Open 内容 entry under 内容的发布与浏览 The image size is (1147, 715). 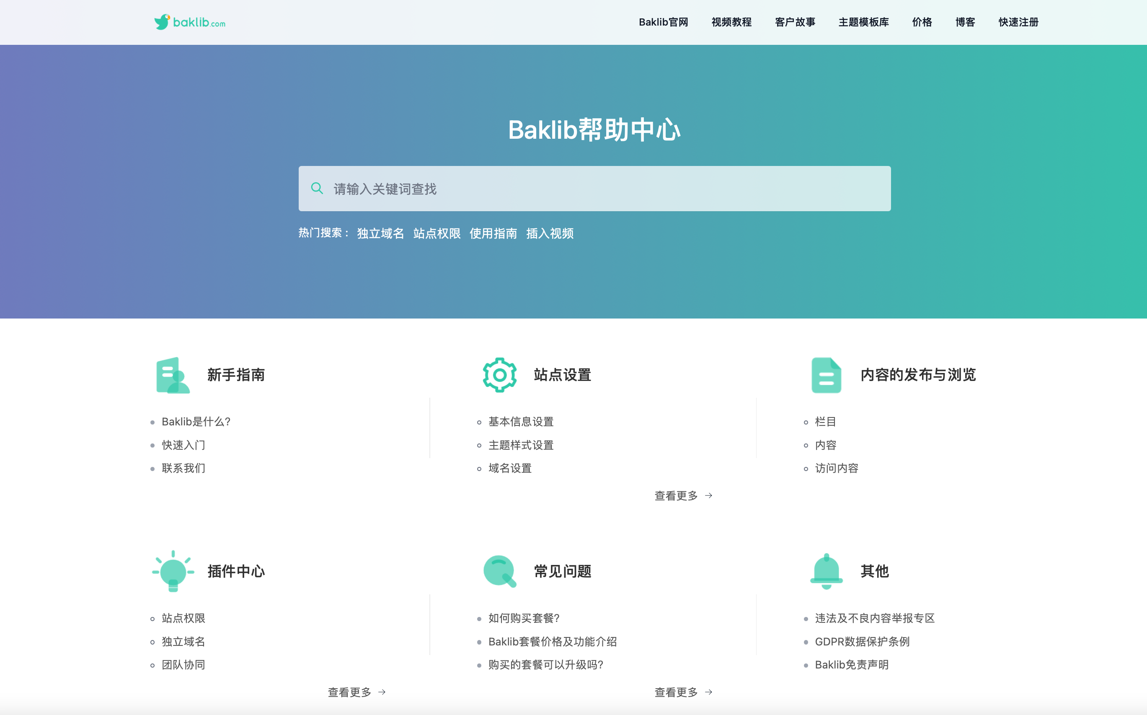point(826,445)
